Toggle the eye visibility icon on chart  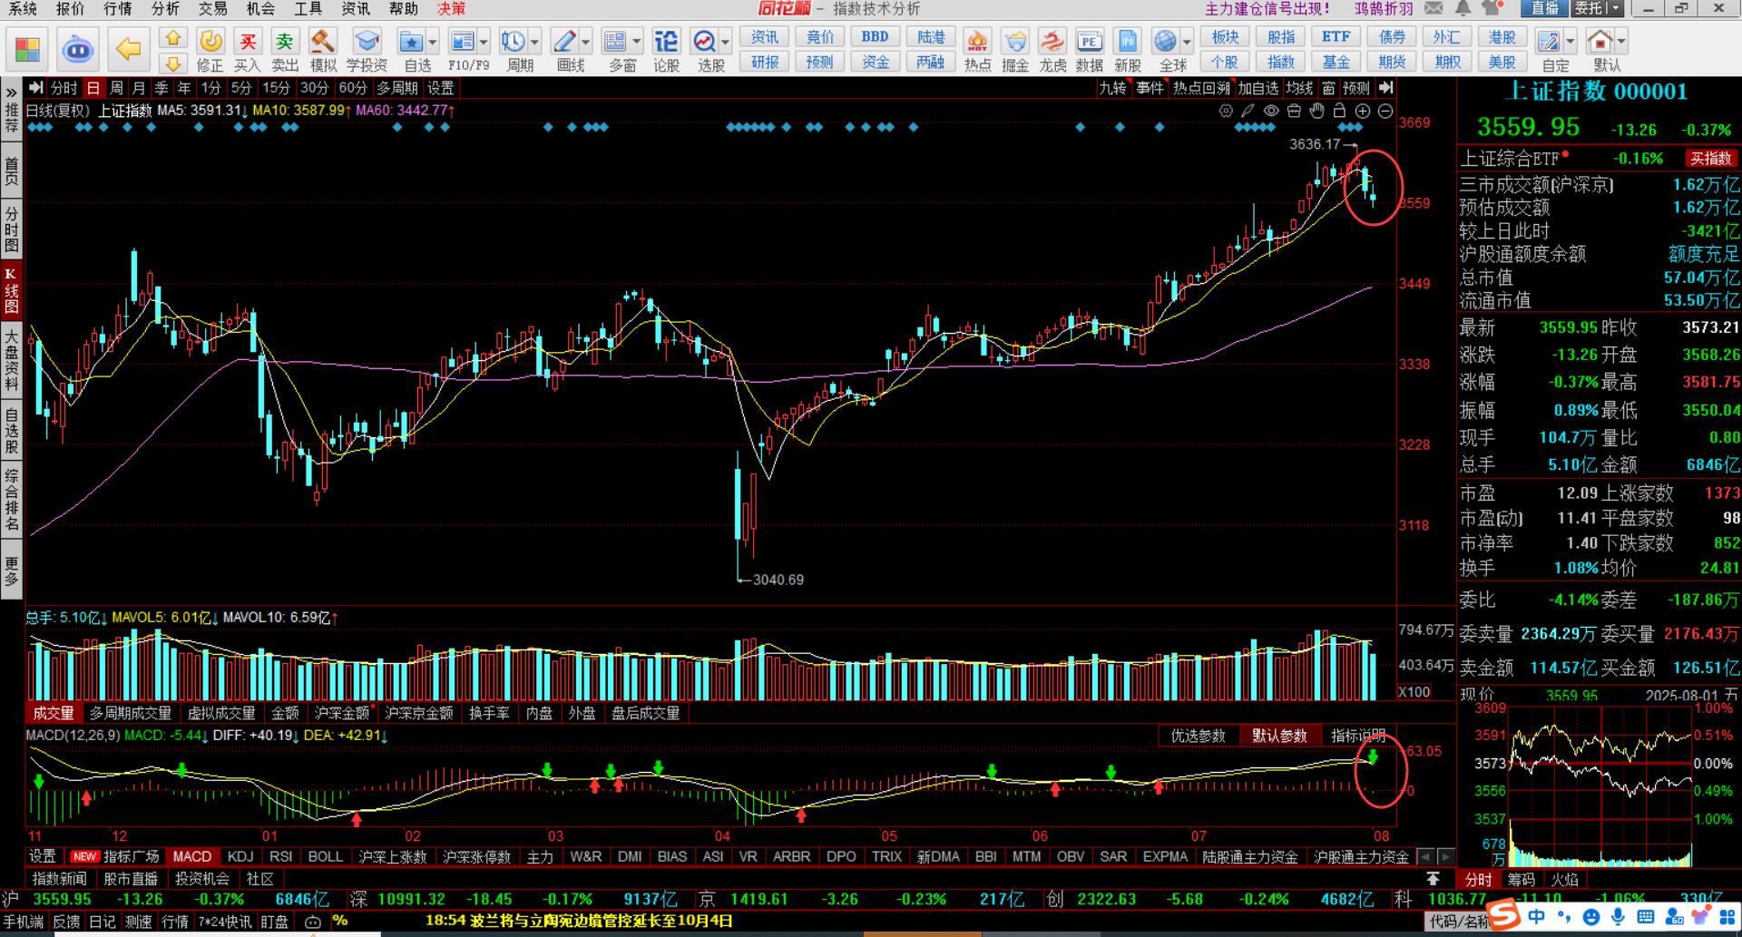click(x=1271, y=111)
